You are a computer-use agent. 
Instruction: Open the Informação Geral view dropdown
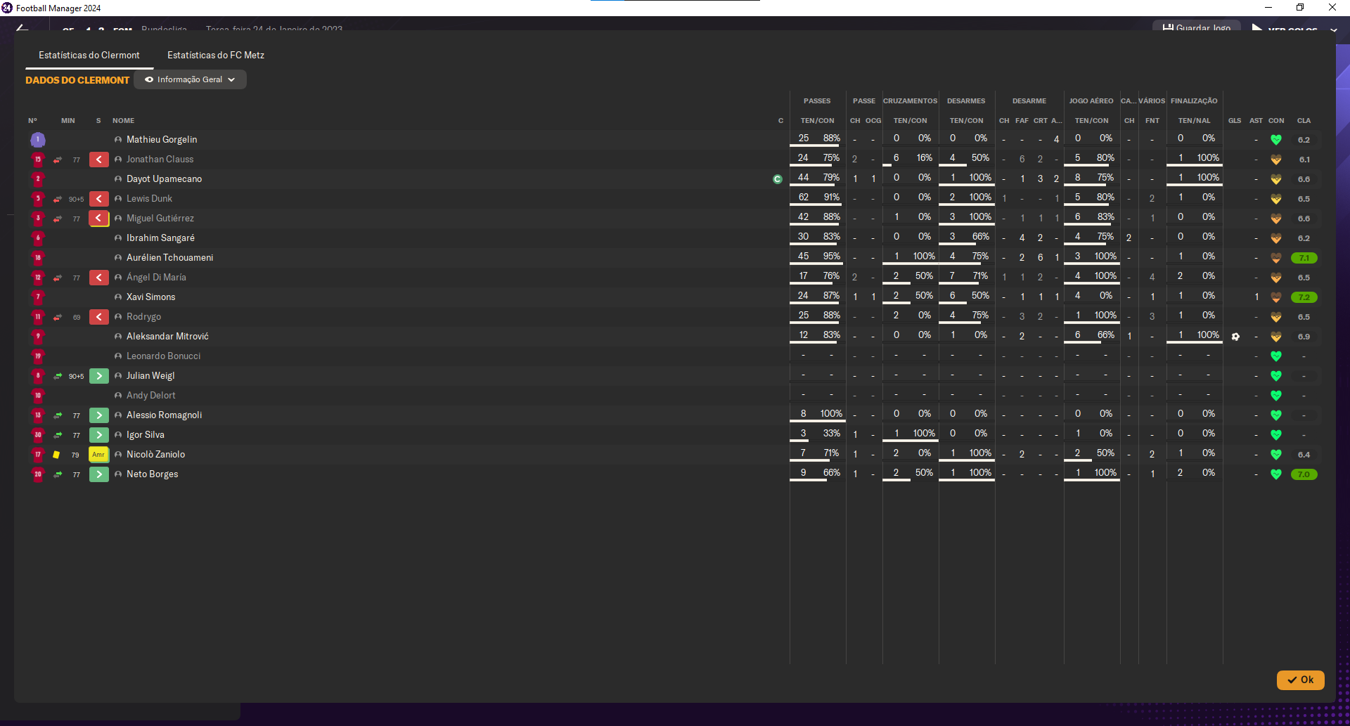coord(190,79)
